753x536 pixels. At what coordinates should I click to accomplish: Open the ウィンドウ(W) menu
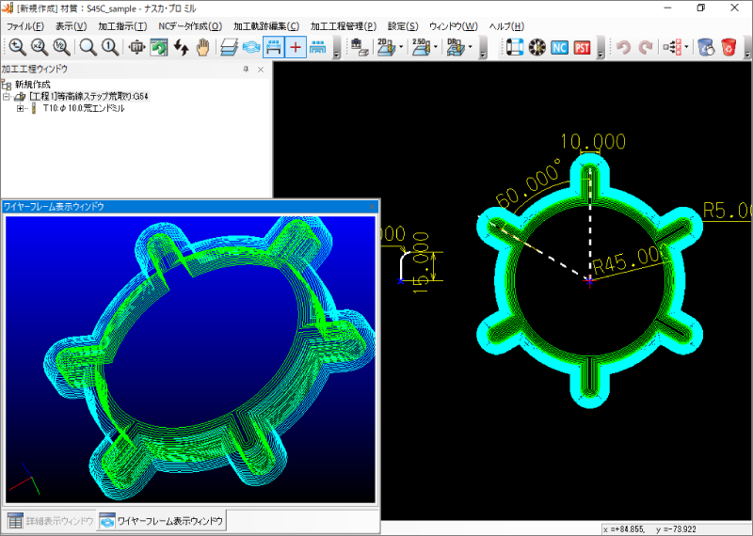[454, 26]
